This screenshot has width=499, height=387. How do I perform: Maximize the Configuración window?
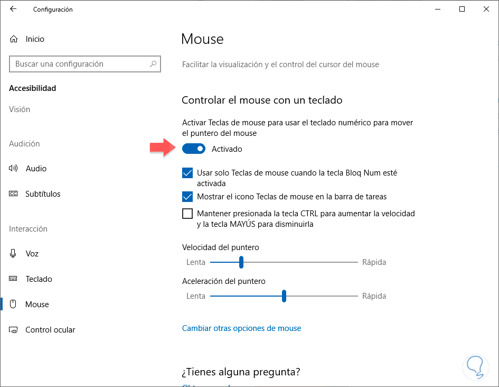(462, 9)
